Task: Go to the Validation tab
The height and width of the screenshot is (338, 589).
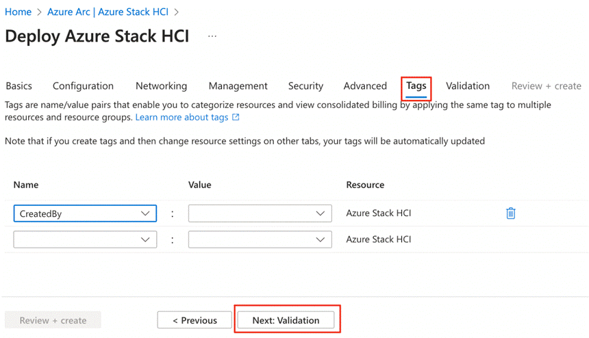Action: (x=468, y=86)
